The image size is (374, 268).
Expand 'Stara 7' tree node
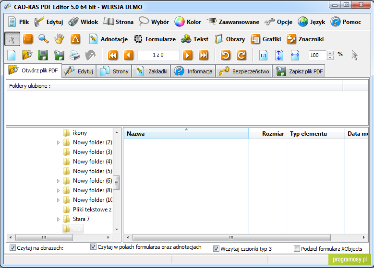pyautogui.click(x=58, y=219)
